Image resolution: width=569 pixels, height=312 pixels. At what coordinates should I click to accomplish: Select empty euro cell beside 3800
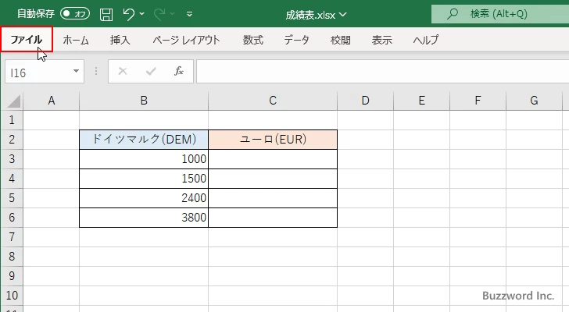click(x=273, y=218)
